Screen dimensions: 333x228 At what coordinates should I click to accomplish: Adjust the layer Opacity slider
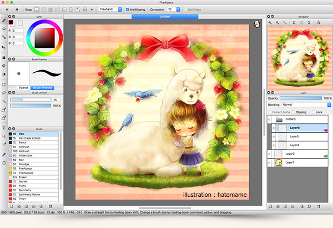300,98
